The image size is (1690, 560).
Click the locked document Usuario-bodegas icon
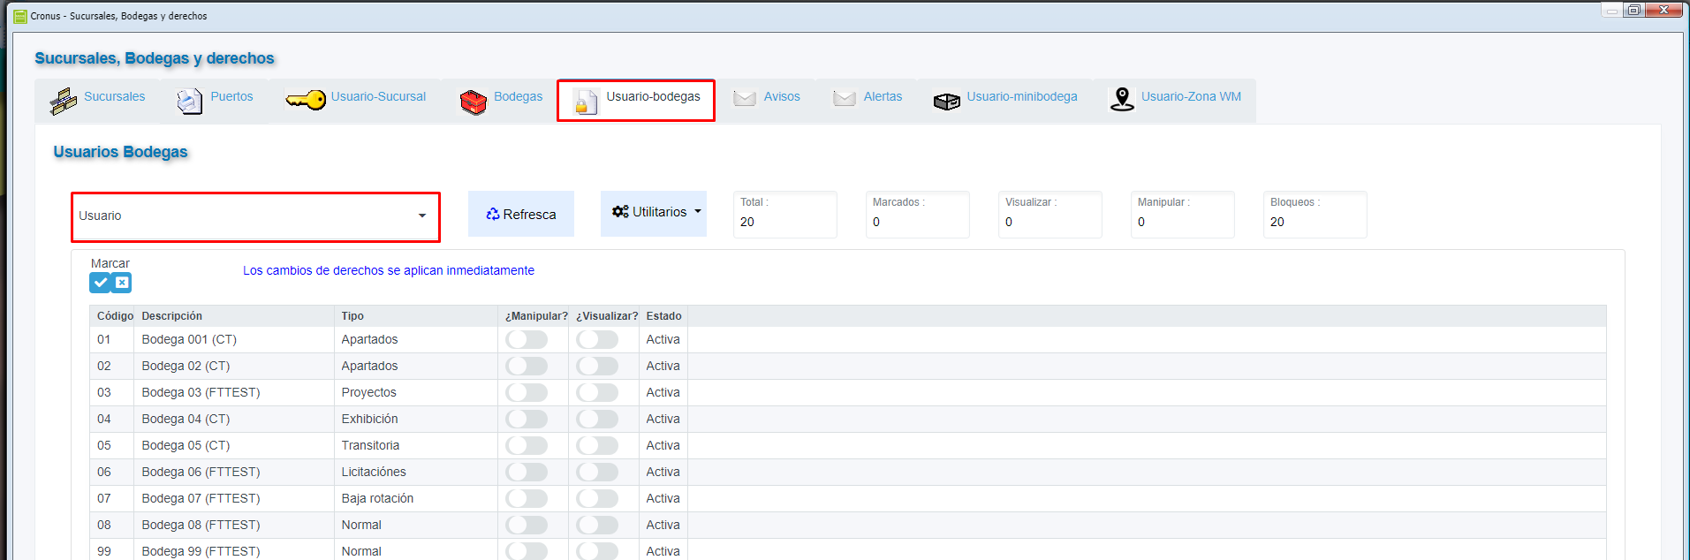[585, 102]
